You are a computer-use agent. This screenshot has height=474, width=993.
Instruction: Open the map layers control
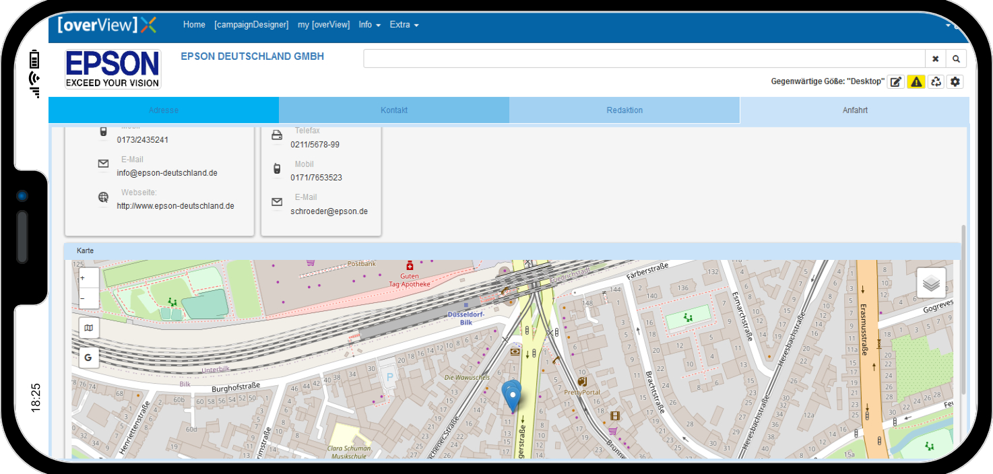pyautogui.click(x=931, y=283)
